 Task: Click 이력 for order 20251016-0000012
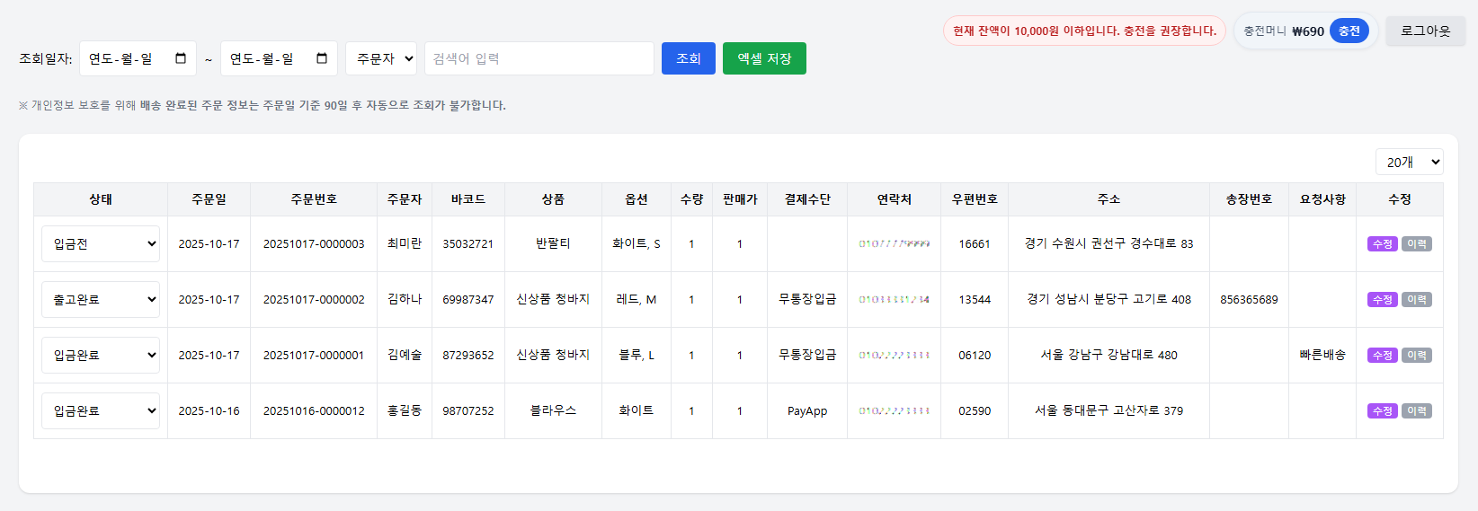click(1417, 411)
